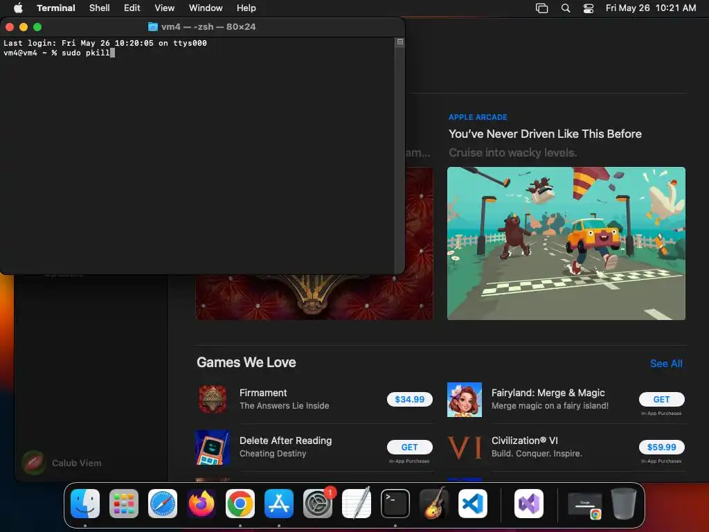Click 'Fairyland: Merge & Magic' title text
Image resolution: width=709 pixels, height=532 pixels.
[548, 393]
